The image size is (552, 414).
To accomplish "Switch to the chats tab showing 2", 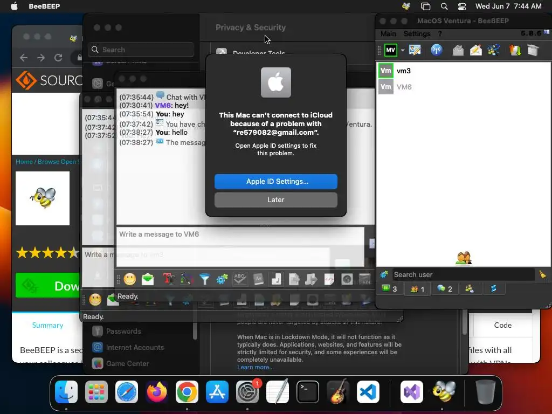I will coord(444,289).
